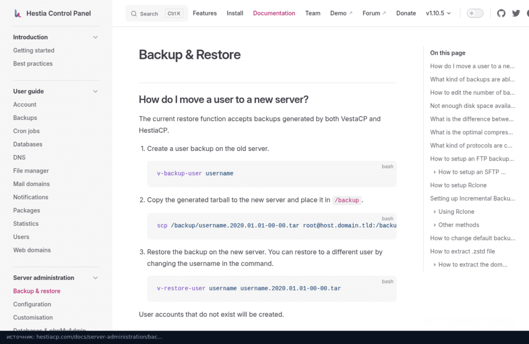Click the v-backup-user code block
Image resolution: width=529 pixels, height=344 pixels.
272,174
